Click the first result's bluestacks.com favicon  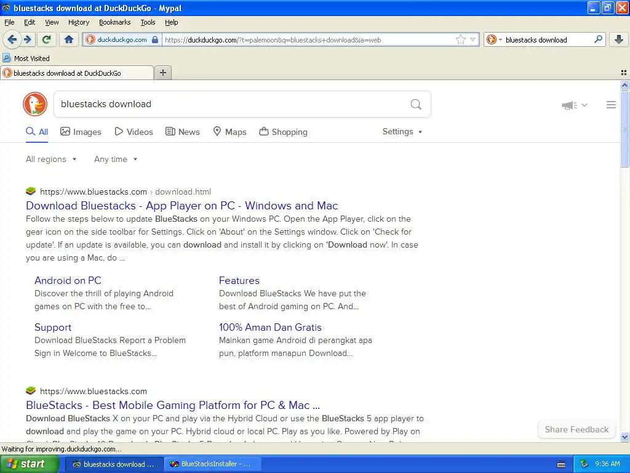click(x=31, y=191)
